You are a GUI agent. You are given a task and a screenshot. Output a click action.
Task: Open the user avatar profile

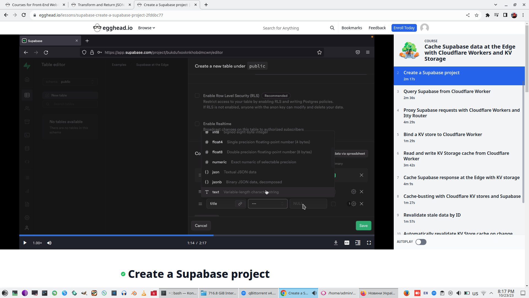tap(424, 28)
